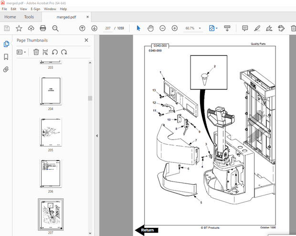This screenshot has width=296, height=236.
Task: Click the total page count 1059
Action: 120,28
